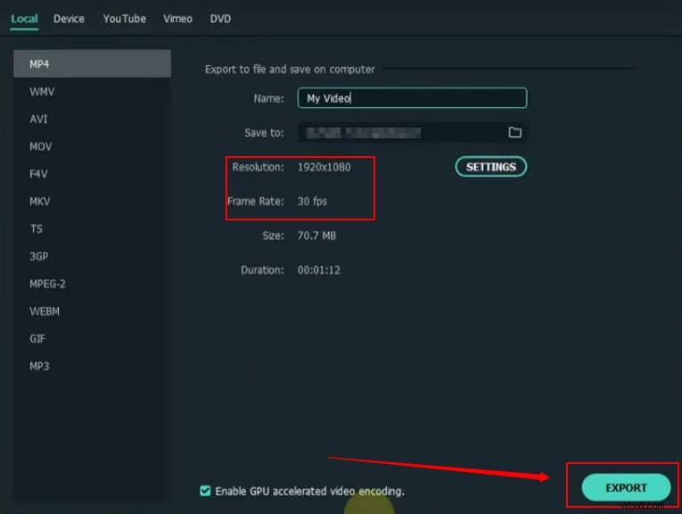
Task: Click the Save to path field
Action: click(412, 132)
